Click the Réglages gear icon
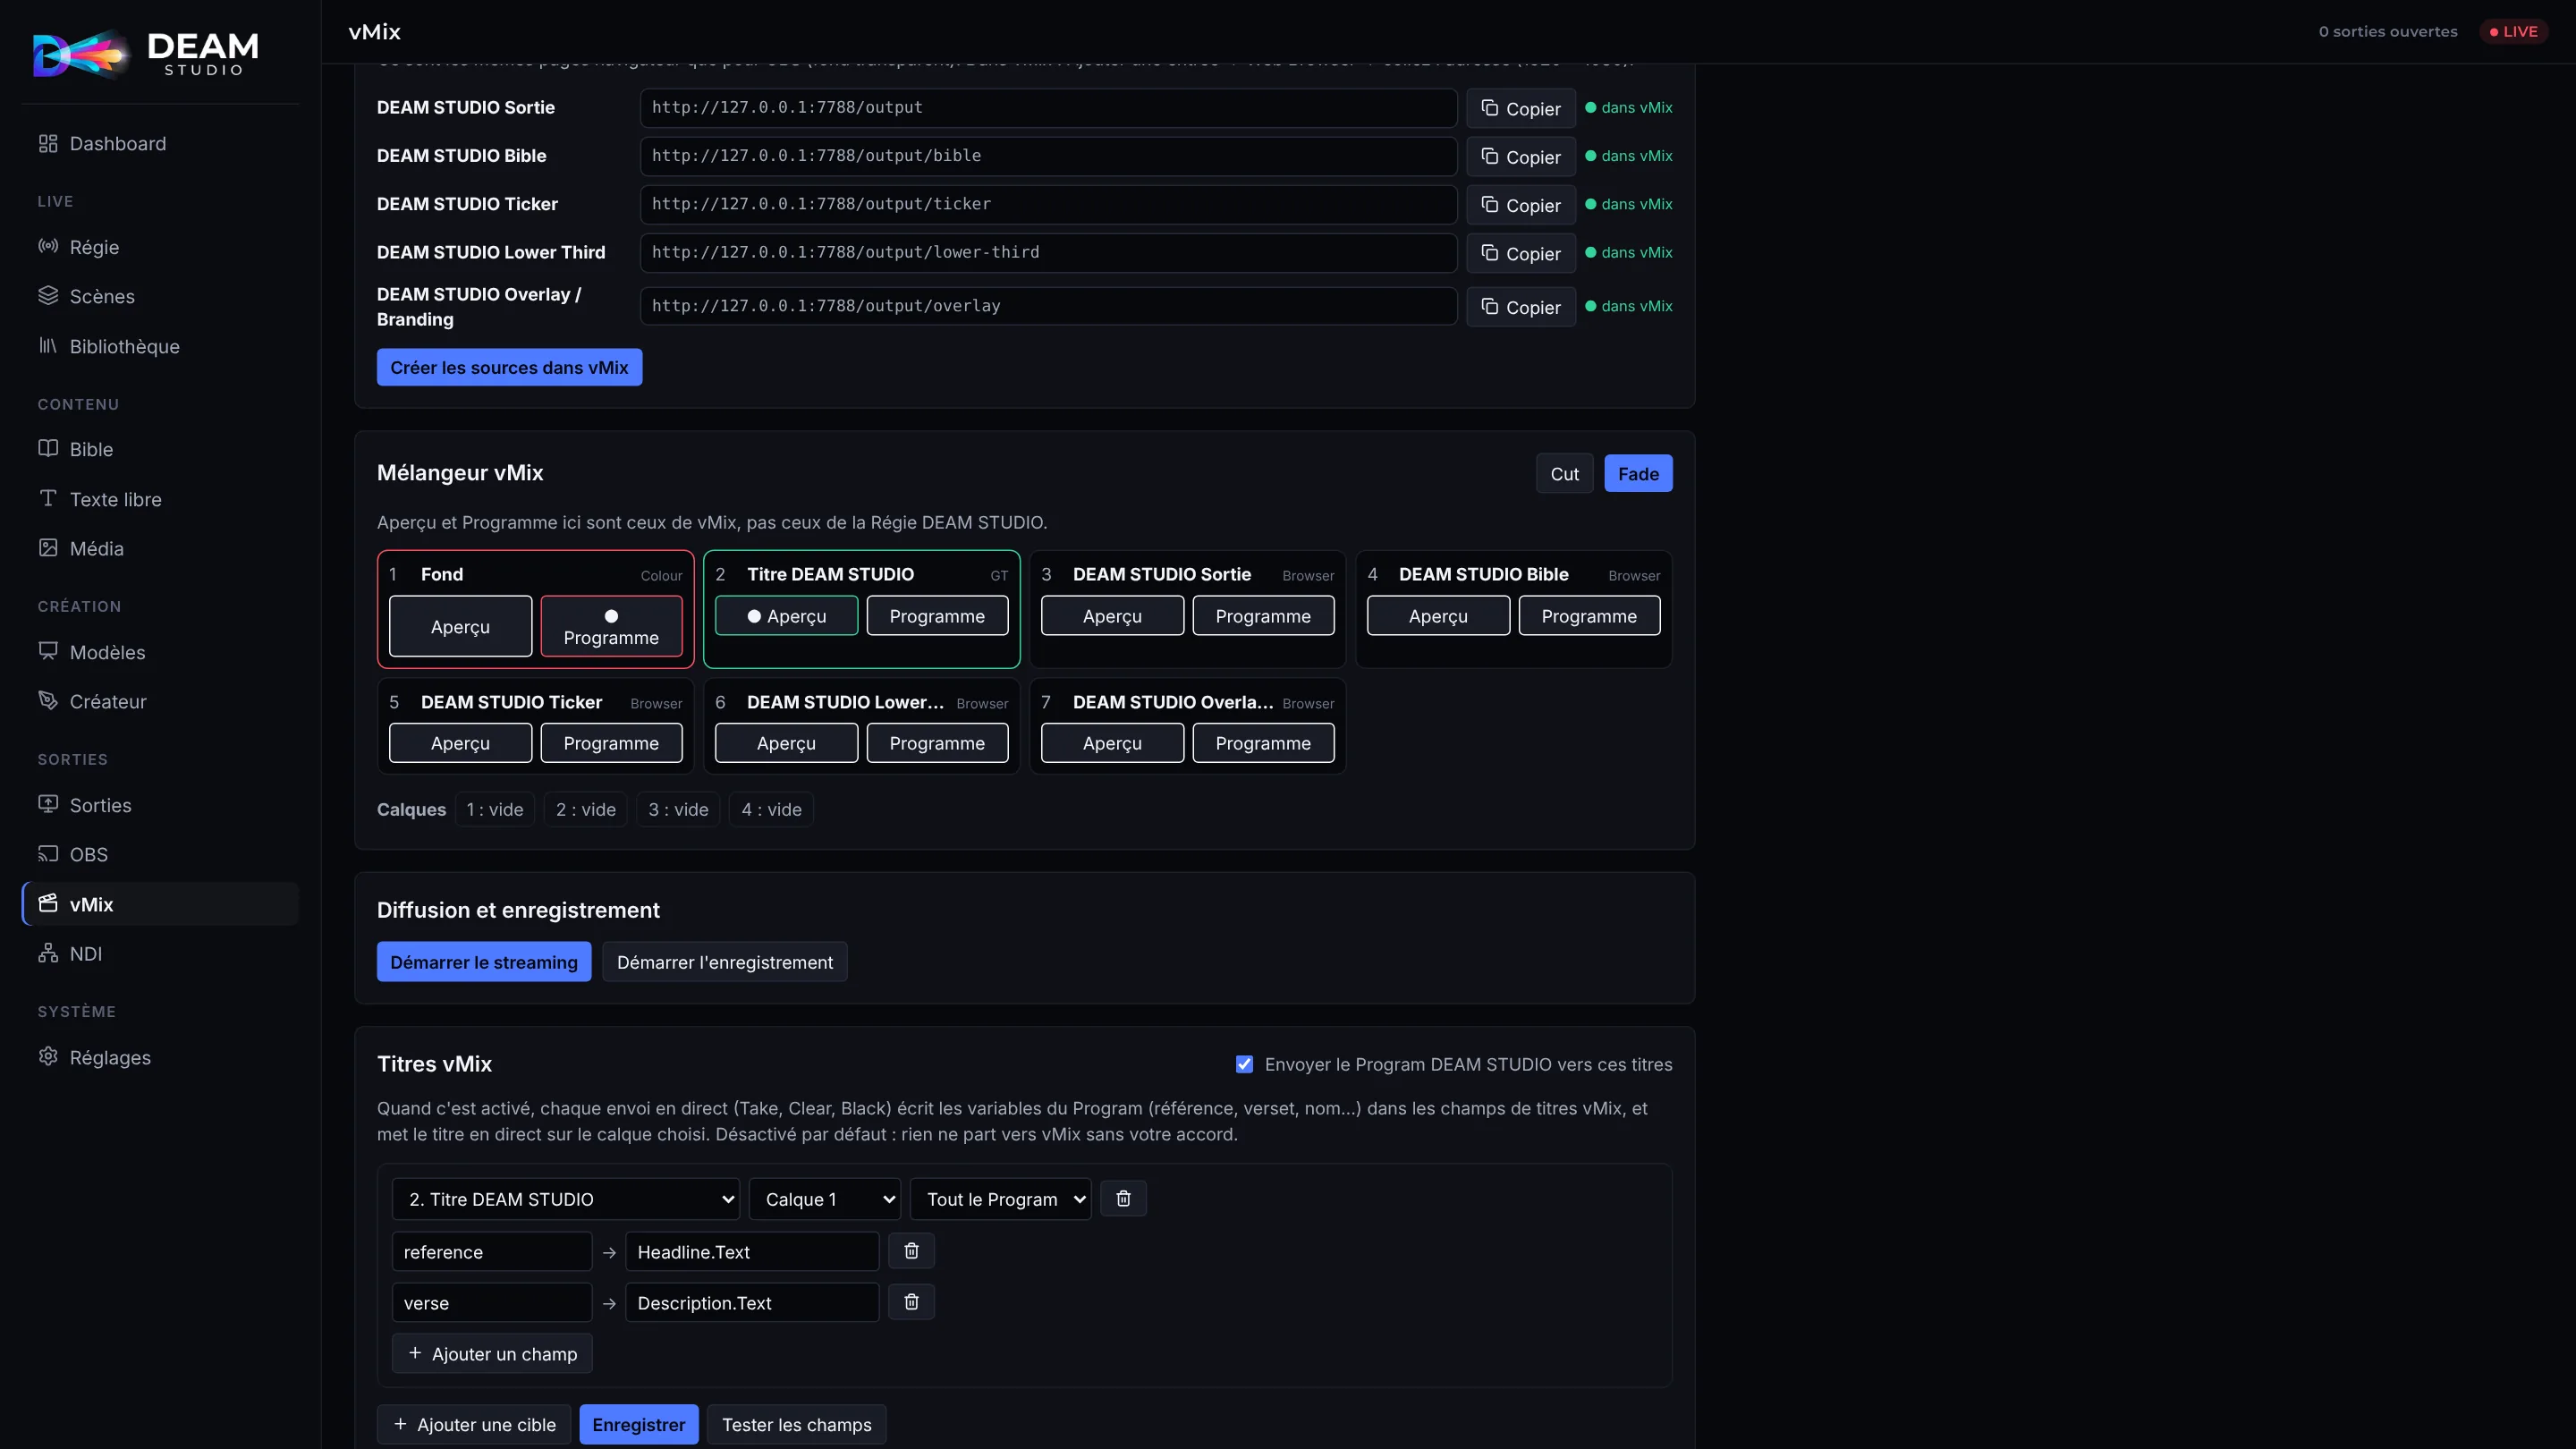This screenshot has height=1449, width=2576. [x=48, y=1057]
